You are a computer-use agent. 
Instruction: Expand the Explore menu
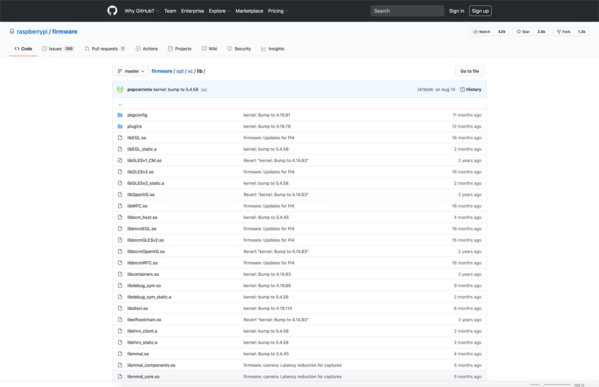(219, 11)
